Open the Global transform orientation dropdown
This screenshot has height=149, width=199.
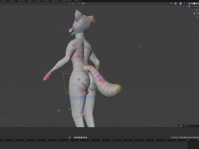73,3
